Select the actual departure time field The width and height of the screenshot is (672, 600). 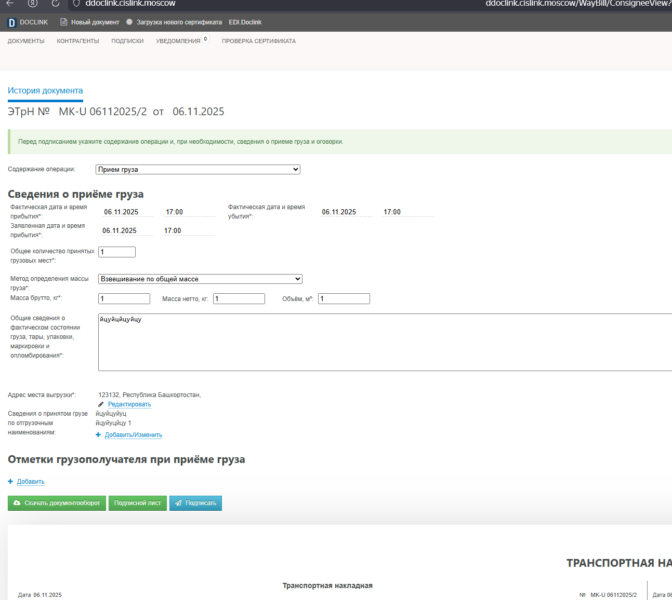tap(407, 212)
